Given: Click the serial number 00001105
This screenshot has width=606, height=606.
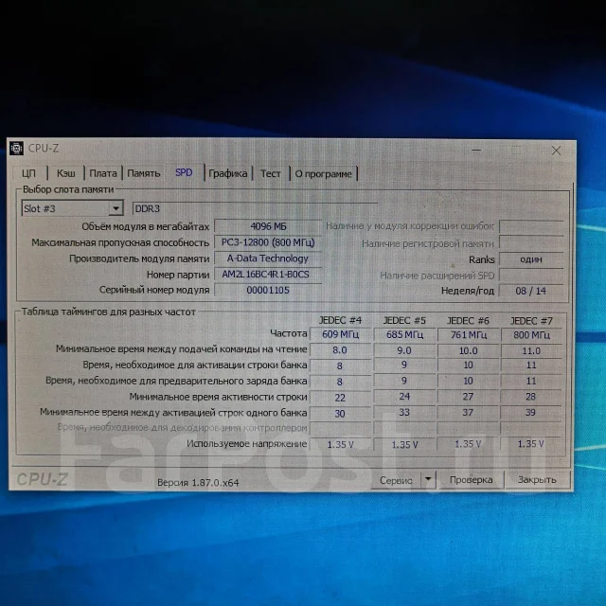Looking at the screenshot, I should point(268,290).
